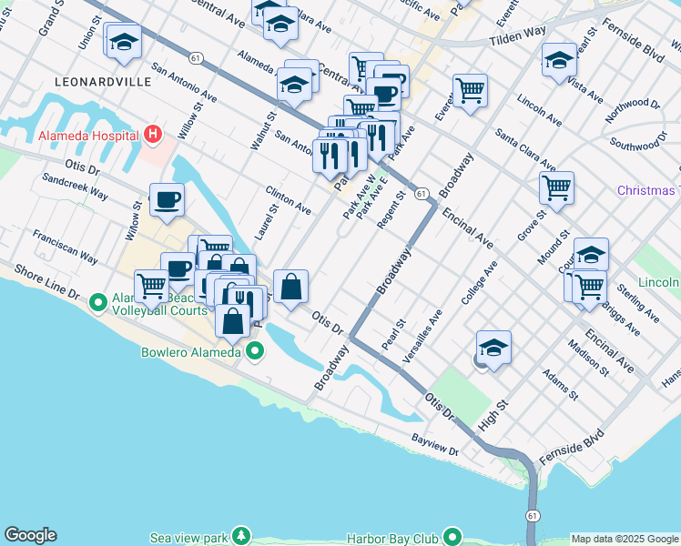
Task: Click the school marker near High St
Action: tap(493, 348)
